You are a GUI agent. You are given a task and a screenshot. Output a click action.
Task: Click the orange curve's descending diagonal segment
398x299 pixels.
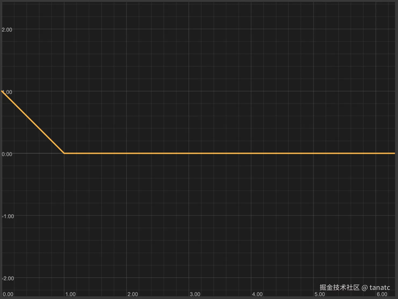33,122
